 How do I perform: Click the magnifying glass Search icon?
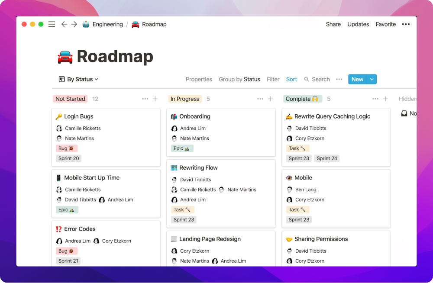(x=306, y=79)
